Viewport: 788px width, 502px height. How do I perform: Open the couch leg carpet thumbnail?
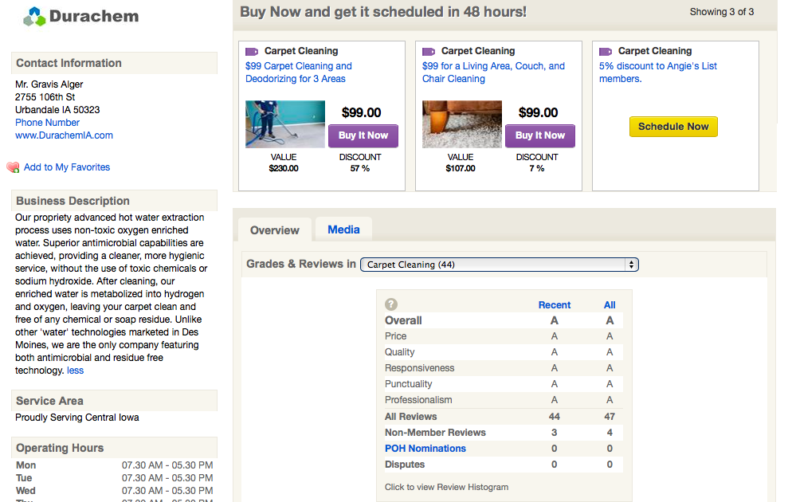(462, 124)
